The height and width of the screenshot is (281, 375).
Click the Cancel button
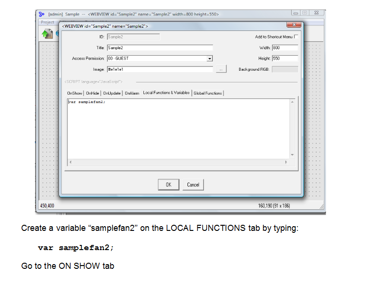coord(193,185)
